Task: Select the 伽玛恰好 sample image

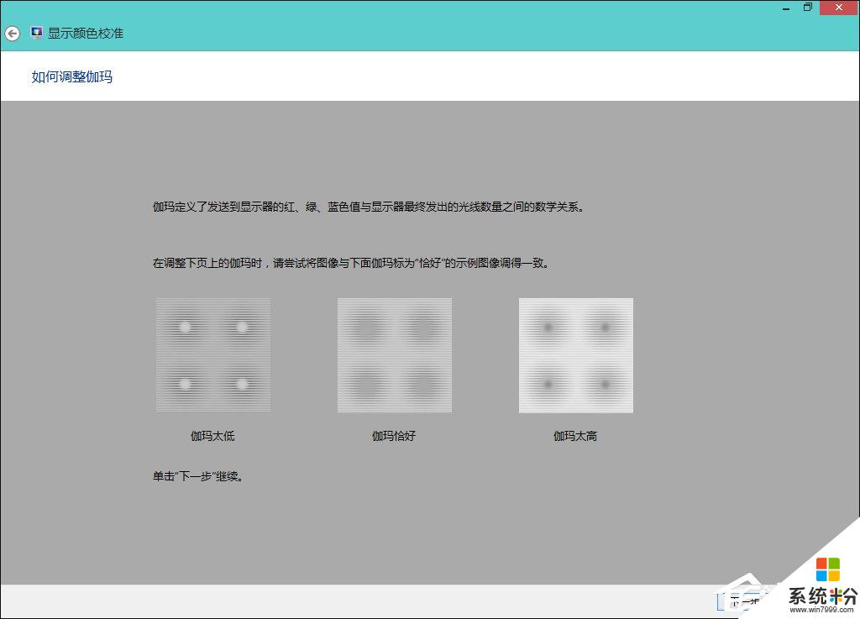Action: pos(395,355)
